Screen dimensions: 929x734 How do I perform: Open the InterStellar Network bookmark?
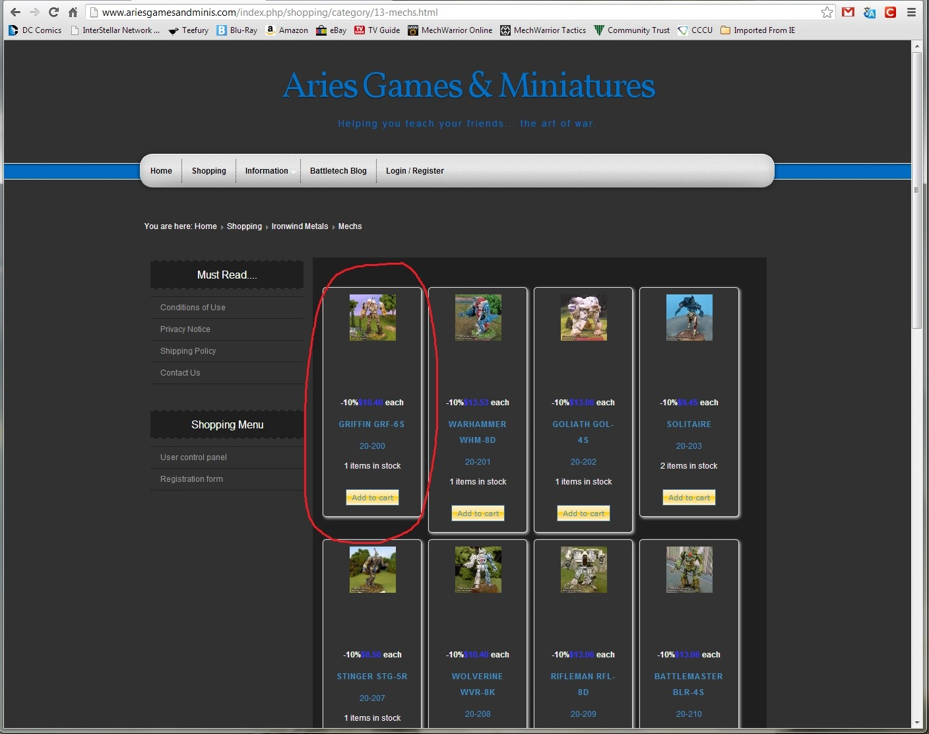click(115, 30)
